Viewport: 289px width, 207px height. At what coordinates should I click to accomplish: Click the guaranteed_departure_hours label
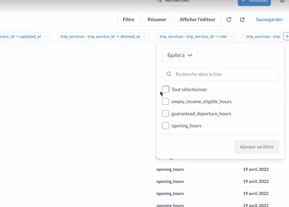coord(201,114)
